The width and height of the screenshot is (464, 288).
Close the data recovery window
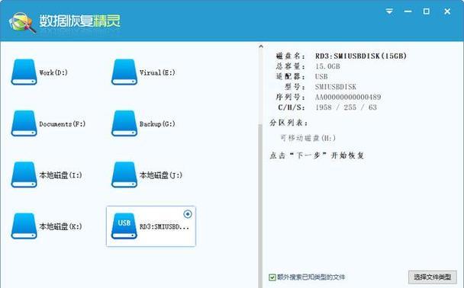click(447, 11)
